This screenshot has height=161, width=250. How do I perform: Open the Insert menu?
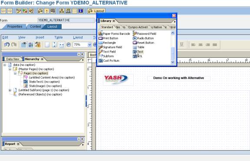[x=40, y=37]
